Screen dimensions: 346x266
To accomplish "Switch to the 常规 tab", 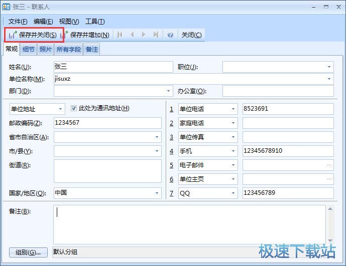I will pos(12,49).
